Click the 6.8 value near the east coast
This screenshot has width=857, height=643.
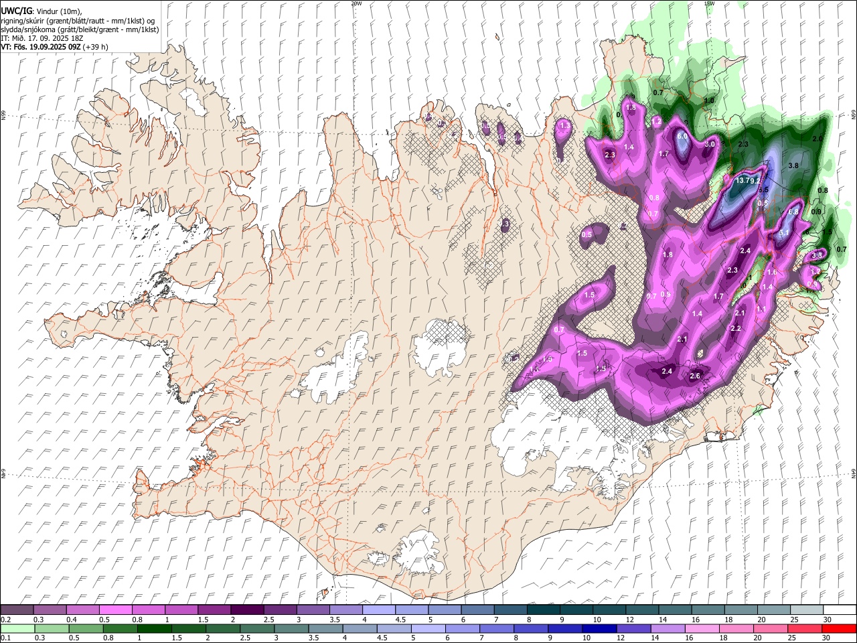[794, 212]
